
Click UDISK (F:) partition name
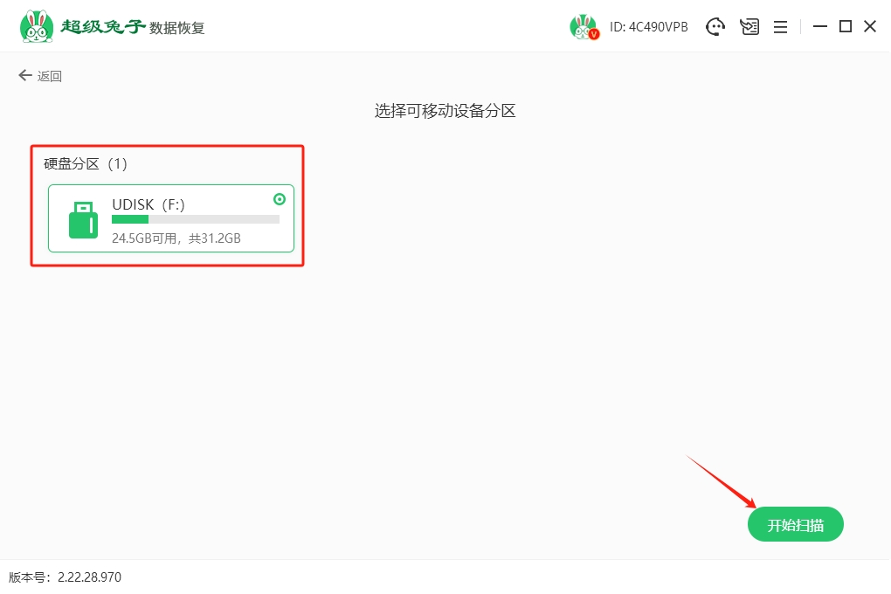click(x=148, y=204)
